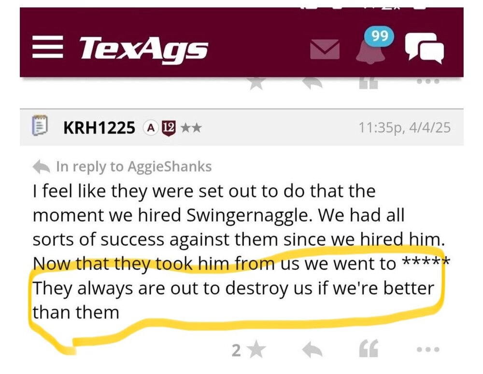Star the previous post above KRH1225
This screenshot has height=374, width=483.
pyautogui.click(x=256, y=83)
